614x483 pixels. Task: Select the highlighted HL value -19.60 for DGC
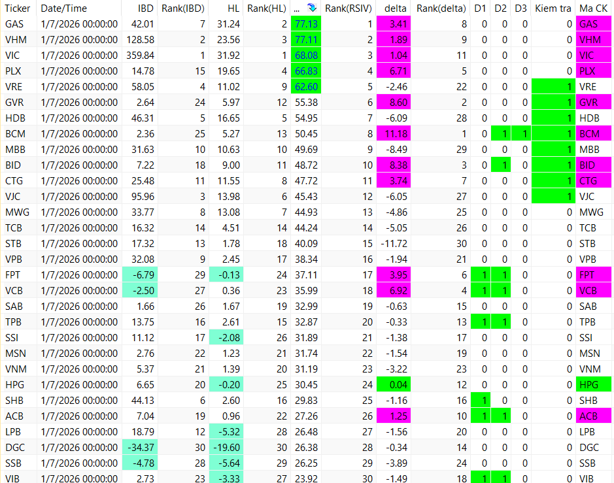tap(226, 447)
